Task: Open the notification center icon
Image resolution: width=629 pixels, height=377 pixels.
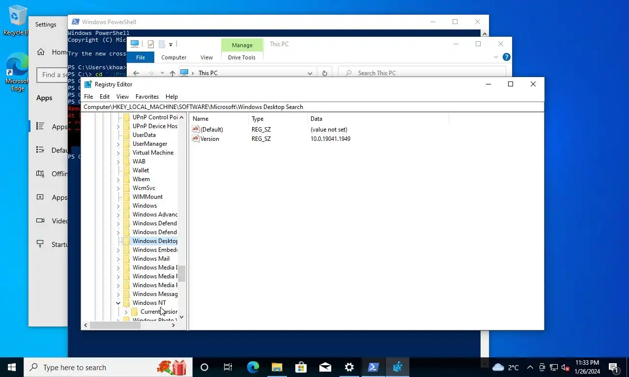Action: tap(614, 367)
